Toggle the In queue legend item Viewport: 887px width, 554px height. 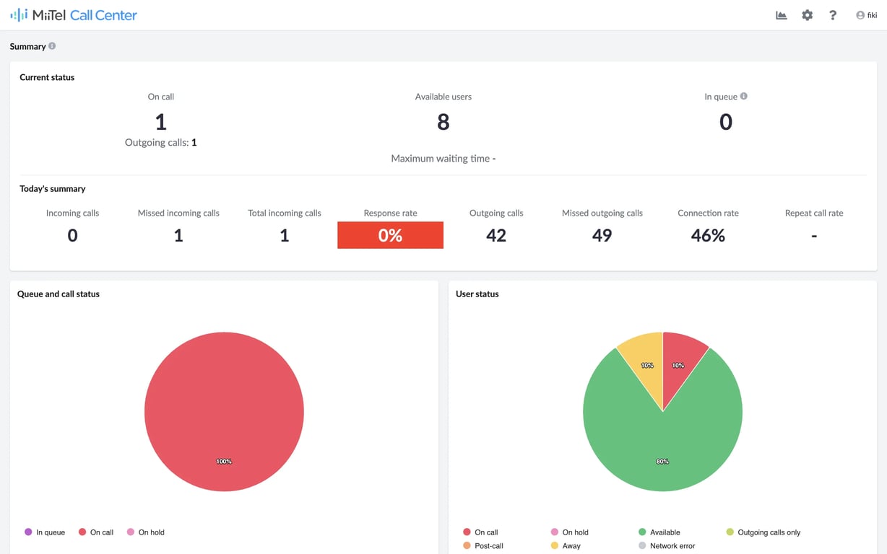tap(45, 532)
